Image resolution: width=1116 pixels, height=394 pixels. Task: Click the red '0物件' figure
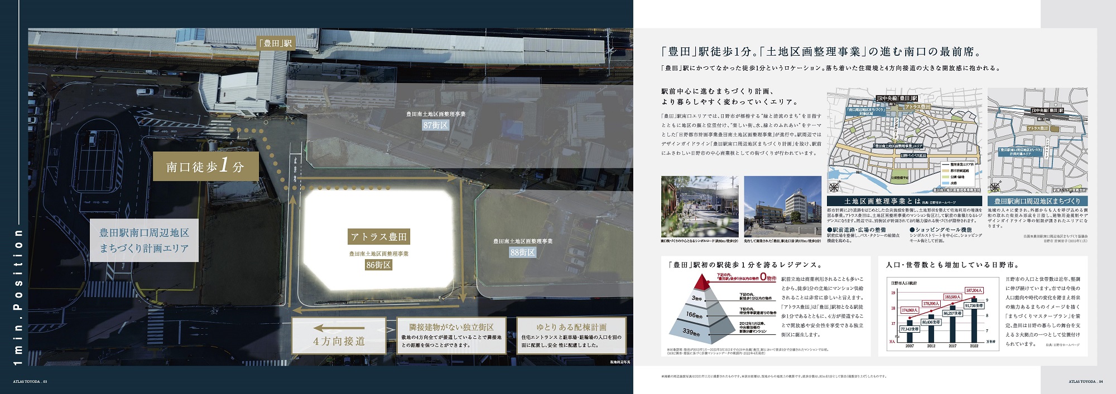[768, 276]
